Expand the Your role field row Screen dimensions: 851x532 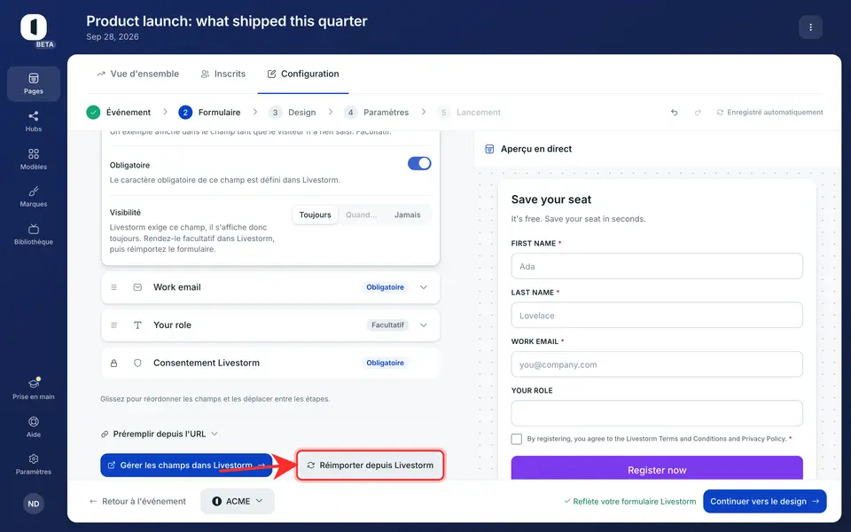pos(270,325)
